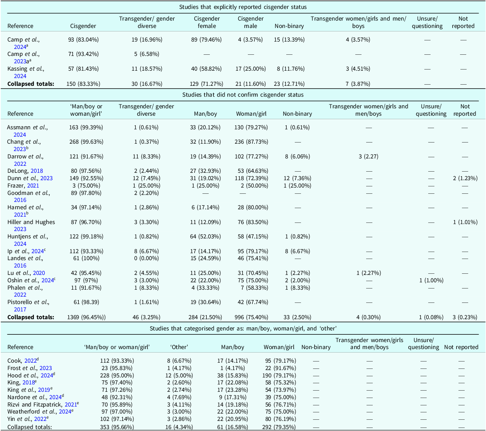The width and height of the screenshot is (486, 431).
Task: Follow the Ip et al. 2024 reference link
Action: point(38,251)
